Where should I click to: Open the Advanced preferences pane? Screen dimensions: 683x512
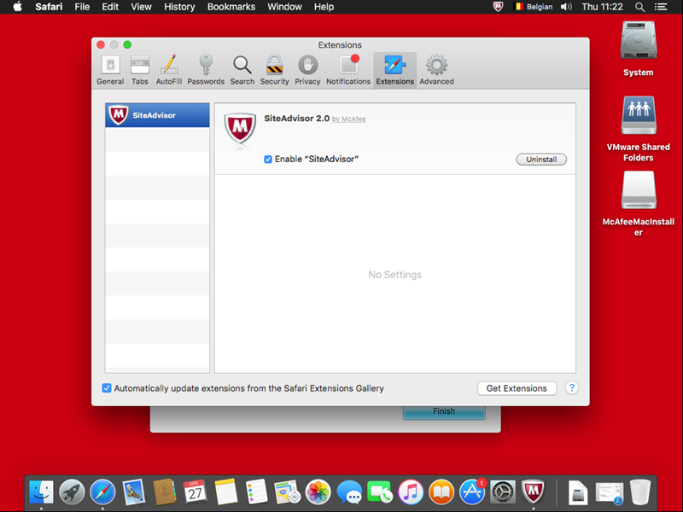coord(436,70)
